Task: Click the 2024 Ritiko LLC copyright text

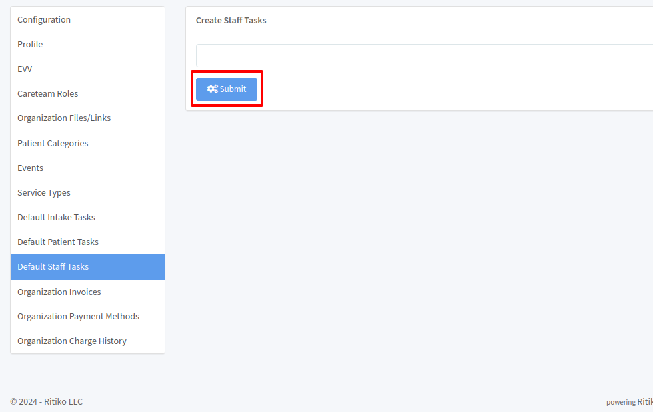Action: pyautogui.click(x=47, y=402)
